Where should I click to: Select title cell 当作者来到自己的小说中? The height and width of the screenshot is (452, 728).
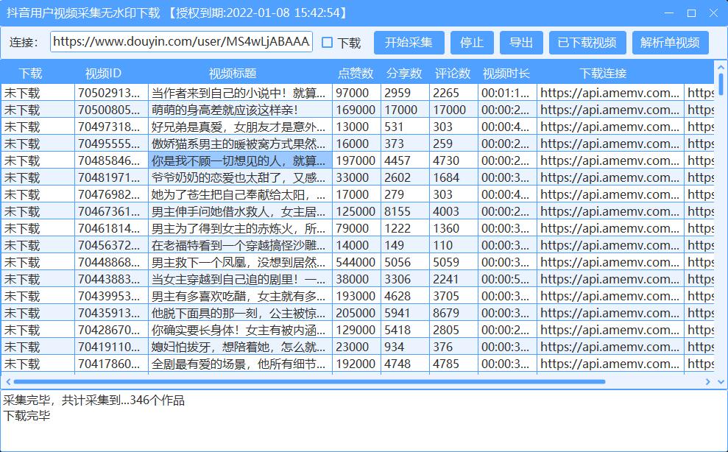click(x=240, y=93)
